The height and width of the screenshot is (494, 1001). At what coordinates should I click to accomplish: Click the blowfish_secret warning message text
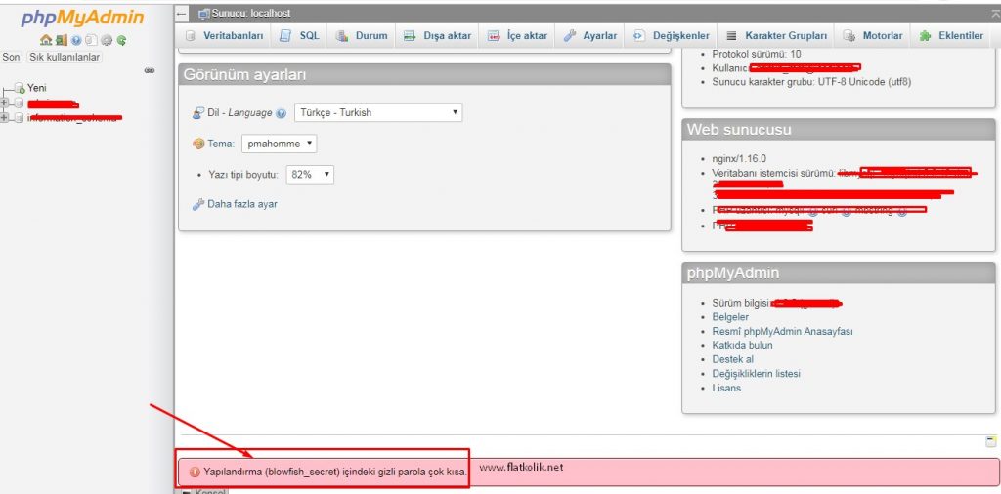pyautogui.click(x=336, y=472)
